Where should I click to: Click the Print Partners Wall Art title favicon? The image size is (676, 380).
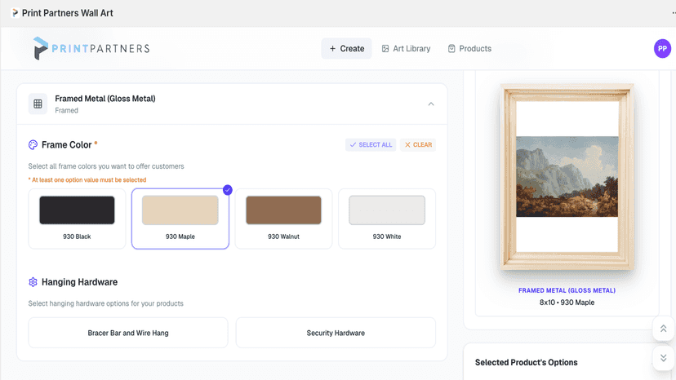coord(15,13)
